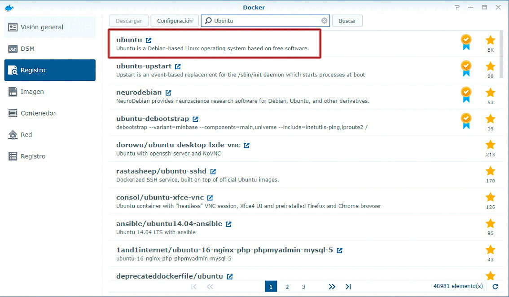Select consol/ubuntu-xfce-vnc row
509x297 pixels.
[x=306, y=201]
